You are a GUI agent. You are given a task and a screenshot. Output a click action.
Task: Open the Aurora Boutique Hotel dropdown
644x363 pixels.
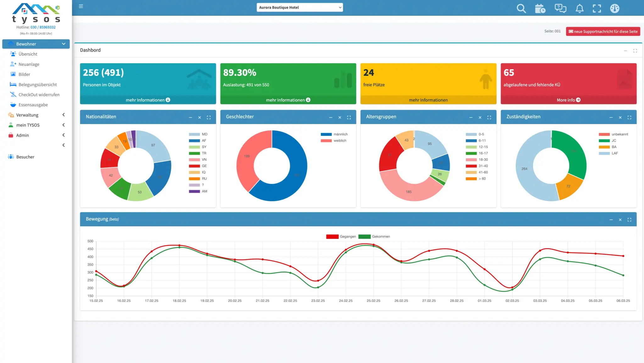tap(300, 8)
